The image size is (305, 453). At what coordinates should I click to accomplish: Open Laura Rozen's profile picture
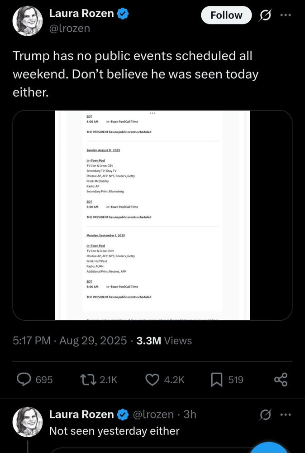[x=27, y=20]
